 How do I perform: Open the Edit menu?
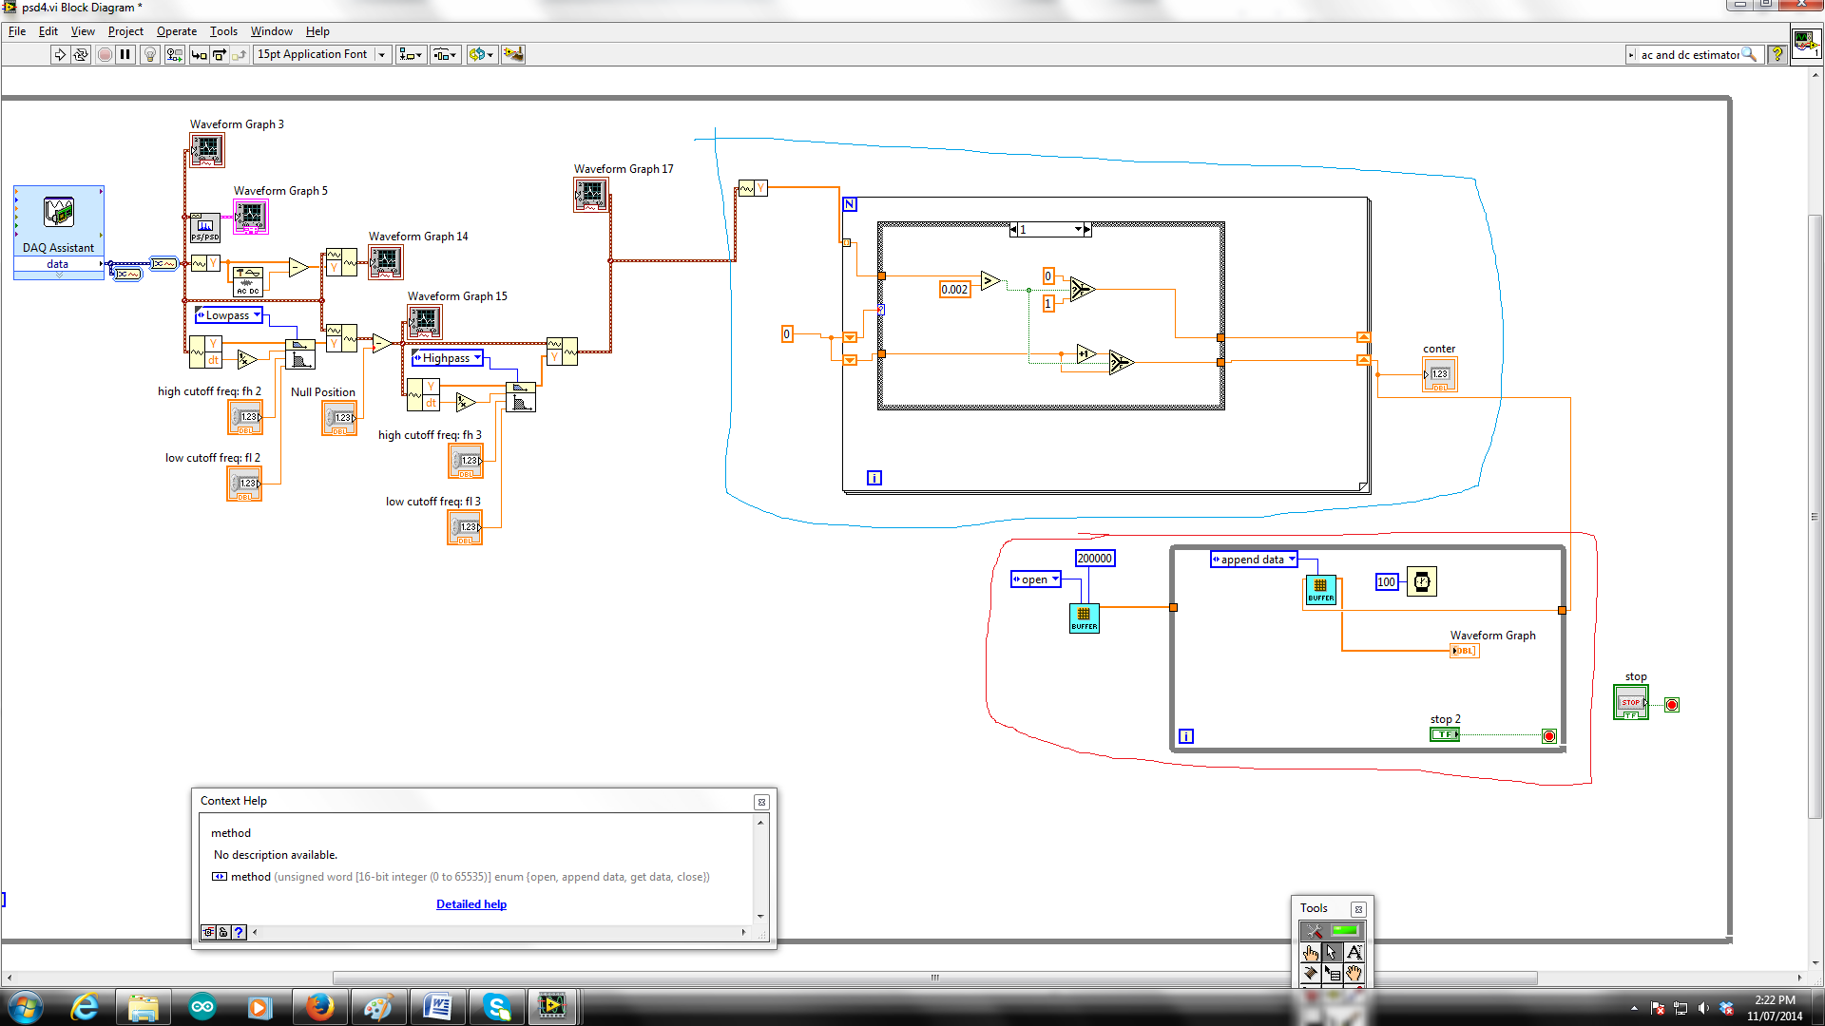[48, 31]
